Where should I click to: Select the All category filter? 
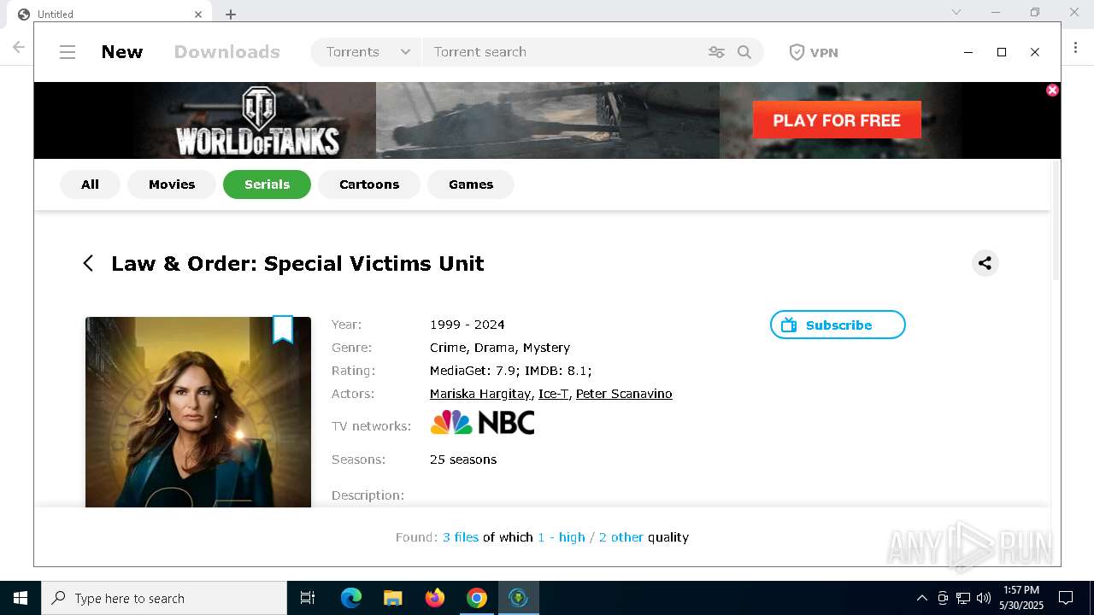[x=90, y=184]
